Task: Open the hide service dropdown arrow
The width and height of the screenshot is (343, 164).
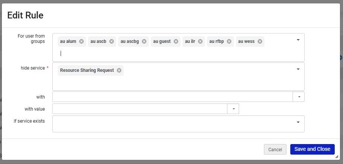Action: (298, 69)
